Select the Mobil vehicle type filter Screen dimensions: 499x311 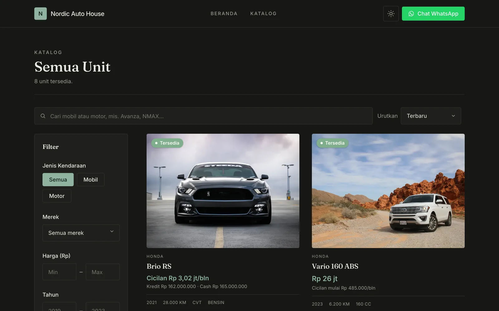click(x=90, y=180)
